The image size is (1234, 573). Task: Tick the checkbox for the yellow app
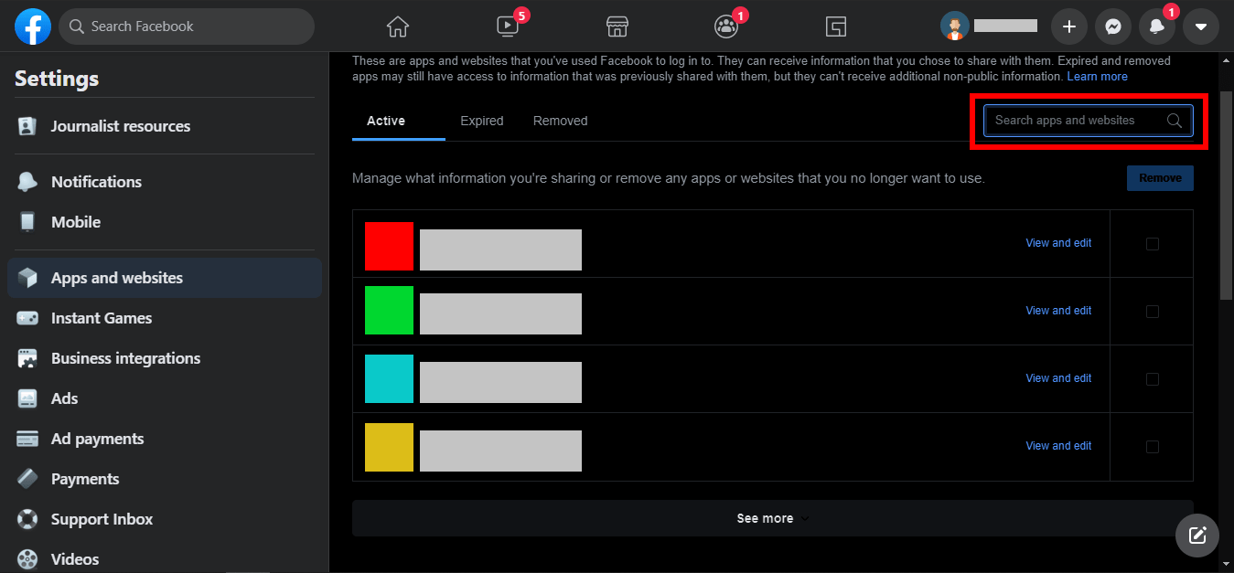click(1152, 447)
